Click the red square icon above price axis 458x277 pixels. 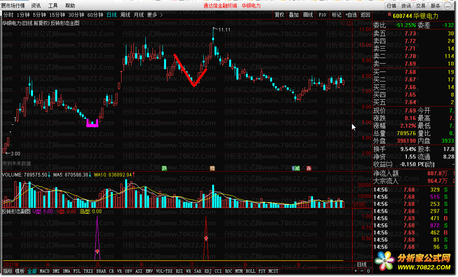pyautogui.click(x=349, y=23)
